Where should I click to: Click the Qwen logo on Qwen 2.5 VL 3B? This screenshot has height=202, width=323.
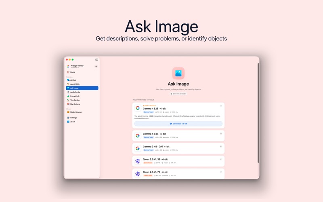(x=138, y=161)
